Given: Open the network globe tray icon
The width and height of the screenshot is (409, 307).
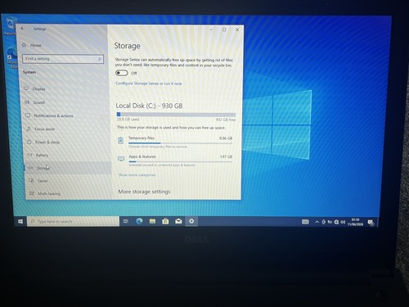Looking at the screenshot, I should click(336, 222).
